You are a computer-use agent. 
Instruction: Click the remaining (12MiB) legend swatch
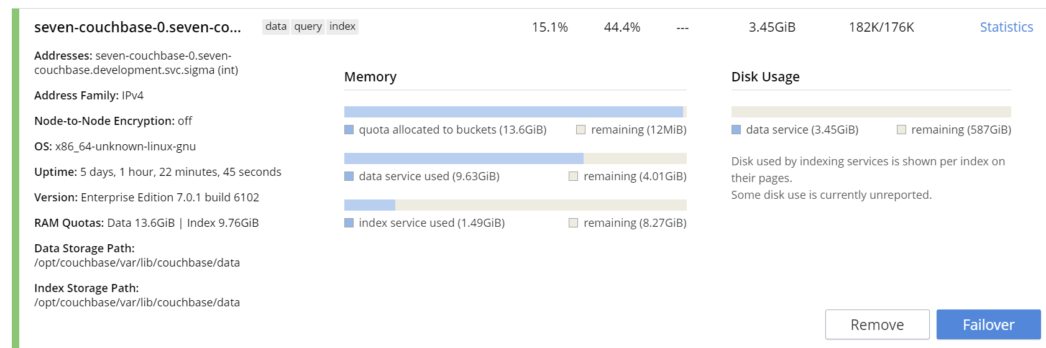pyautogui.click(x=581, y=130)
